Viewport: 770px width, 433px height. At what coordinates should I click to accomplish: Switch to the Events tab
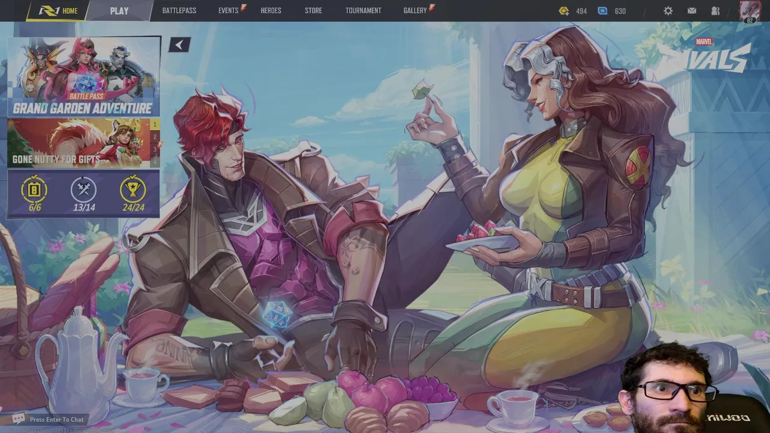tap(229, 11)
